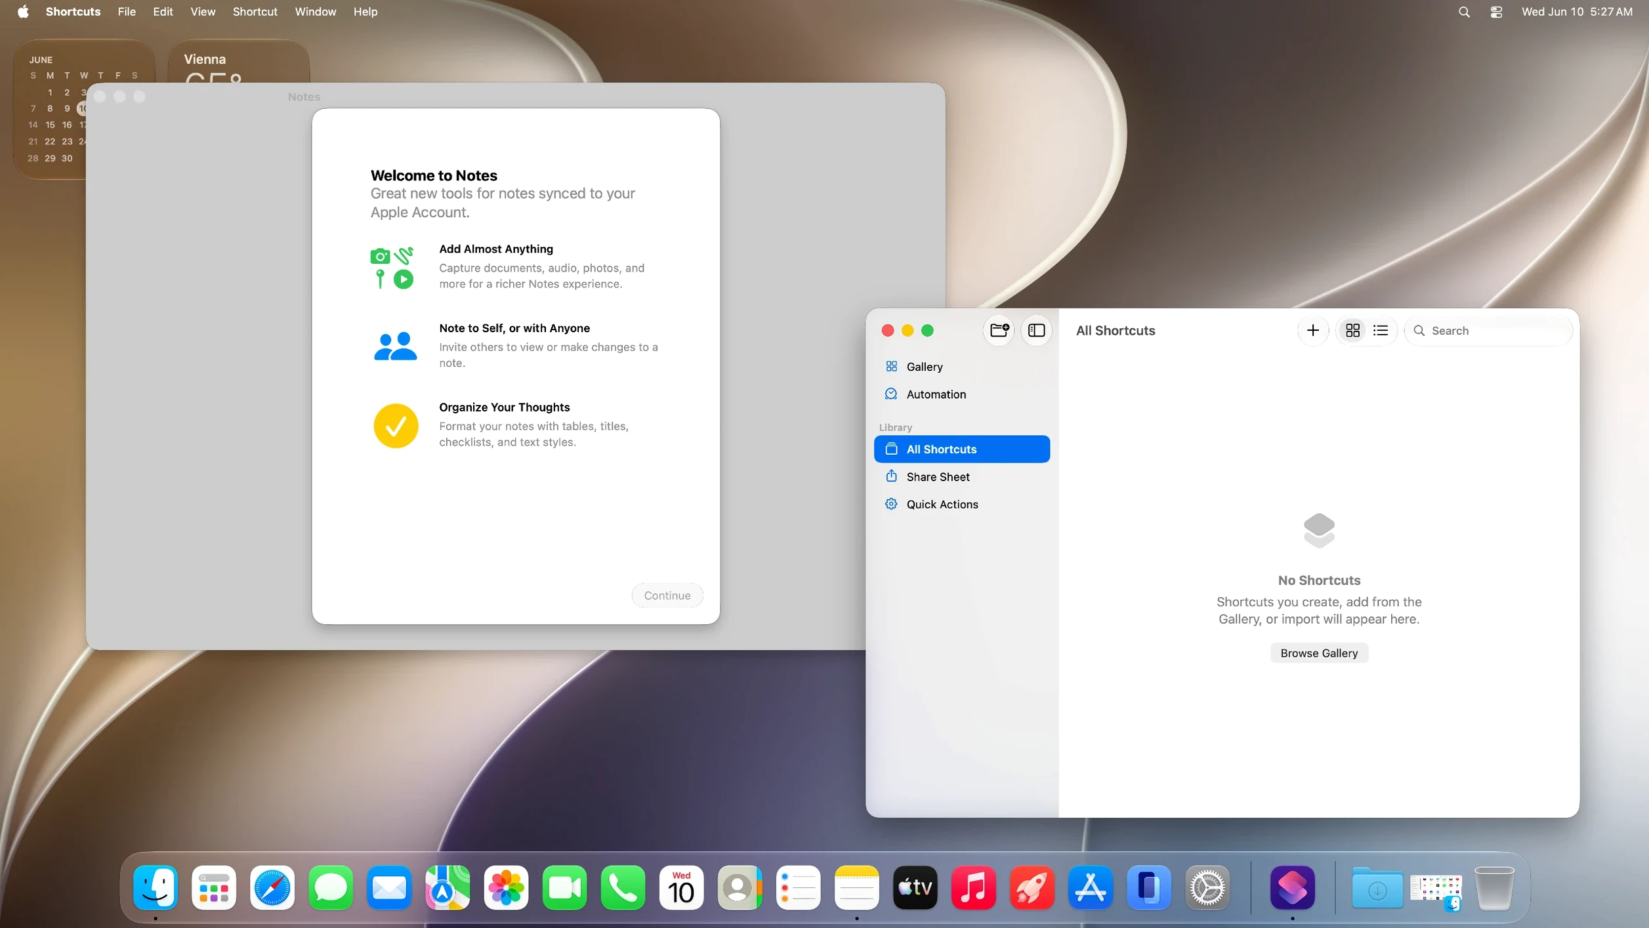
Task: Open Music from the Dock
Action: [973, 888]
